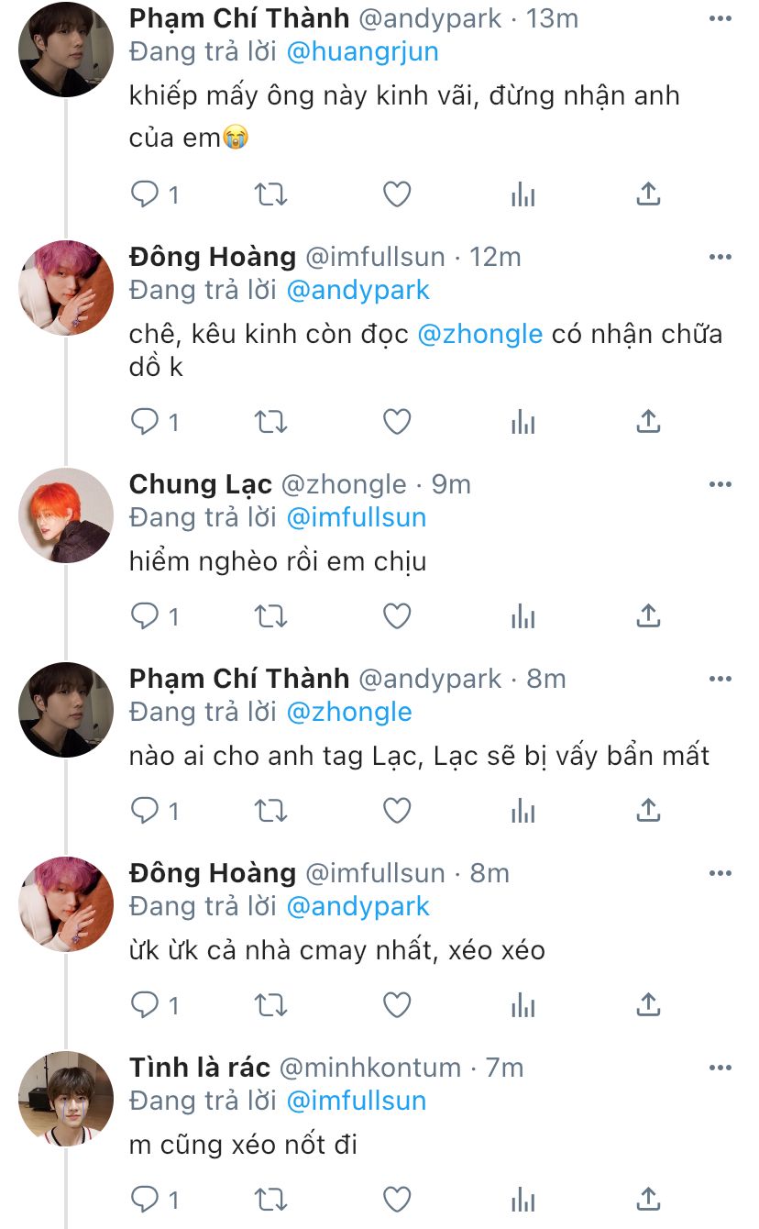The width and height of the screenshot is (759, 1229).
Task: Share Tình là rác's tweet
Action: (x=648, y=1200)
